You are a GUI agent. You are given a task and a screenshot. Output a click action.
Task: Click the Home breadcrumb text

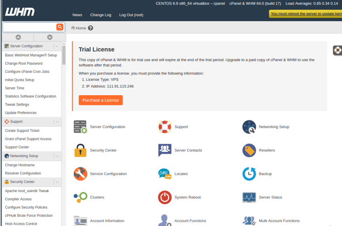[81, 28]
